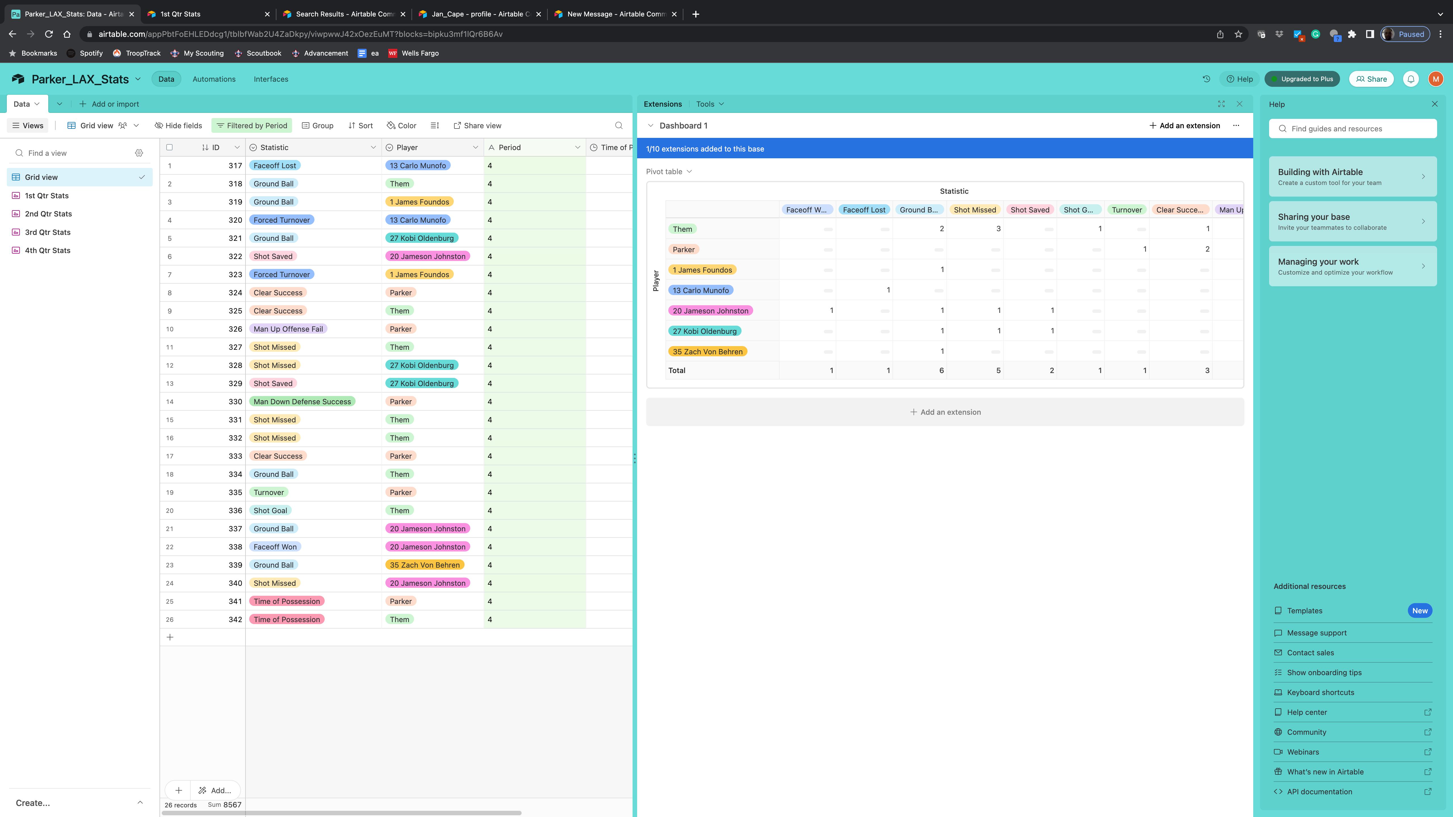Open the row height icon
1453x817 pixels.
434,126
